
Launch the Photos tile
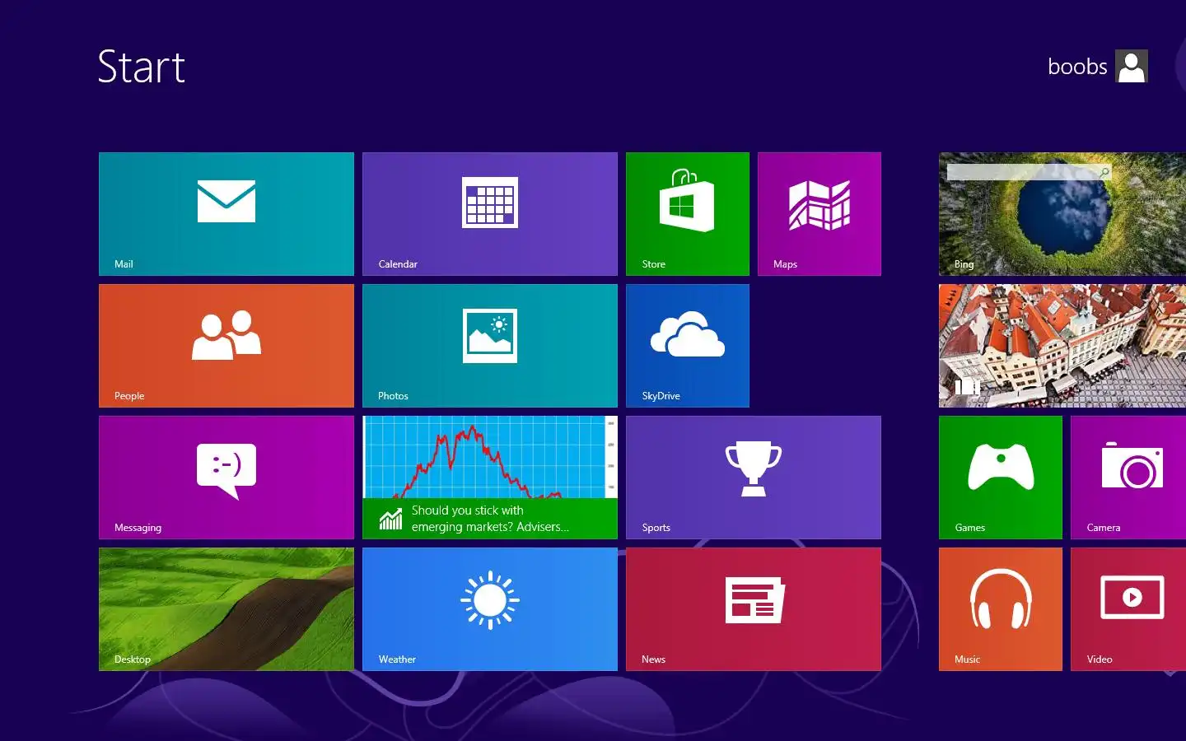[490, 346]
